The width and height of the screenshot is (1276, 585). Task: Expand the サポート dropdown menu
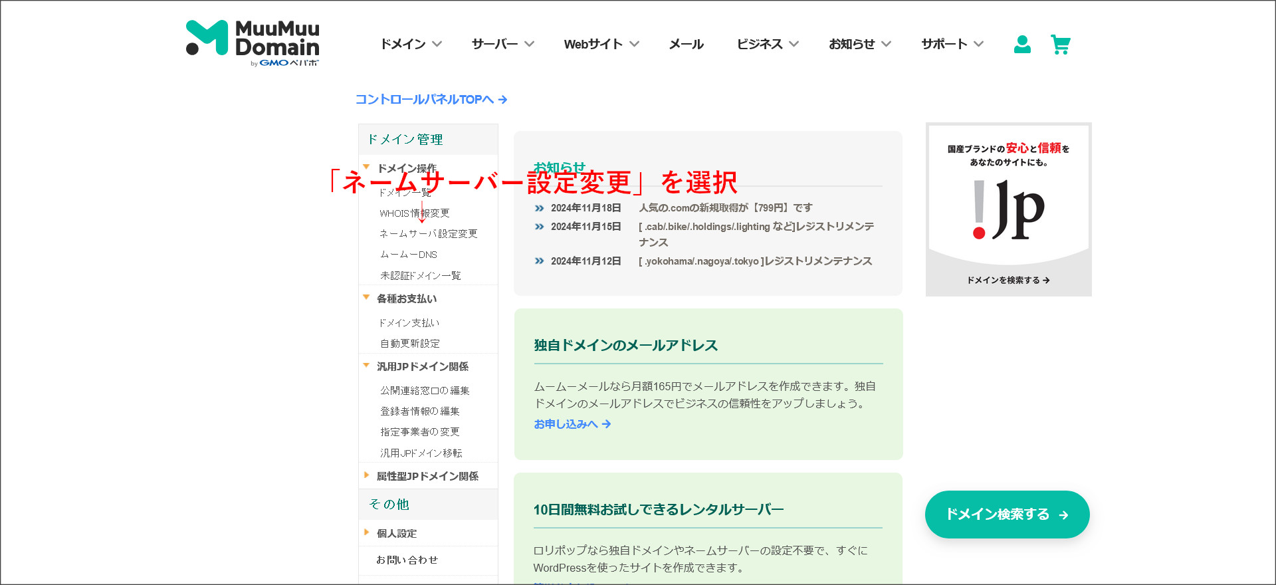tap(952, 44)
